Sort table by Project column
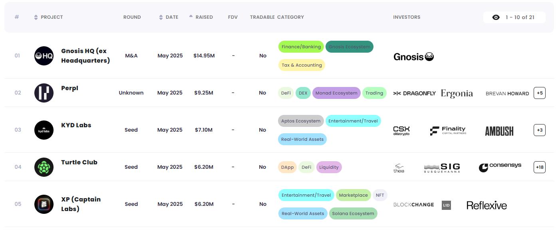 [x=48, y=17]
